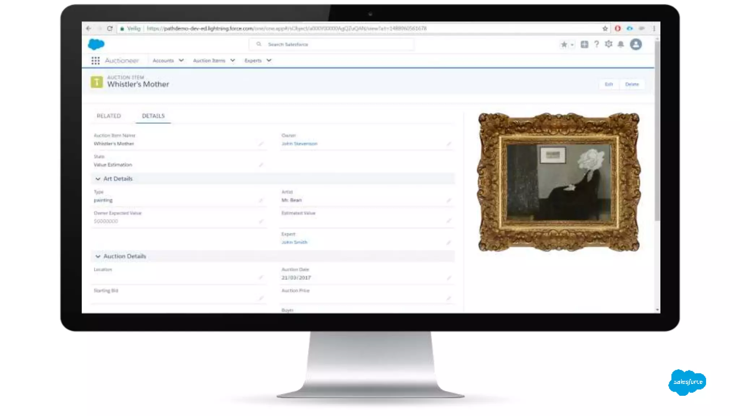Collapse the Auction Details section
740x416 pixels.
(x=98, y=256)
